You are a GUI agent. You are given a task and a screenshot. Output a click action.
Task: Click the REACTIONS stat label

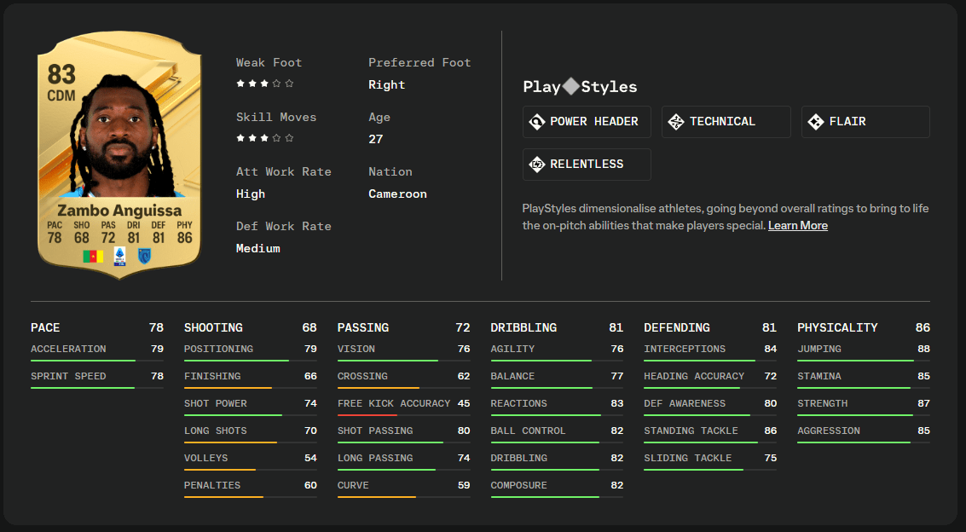tap(518, 403)
